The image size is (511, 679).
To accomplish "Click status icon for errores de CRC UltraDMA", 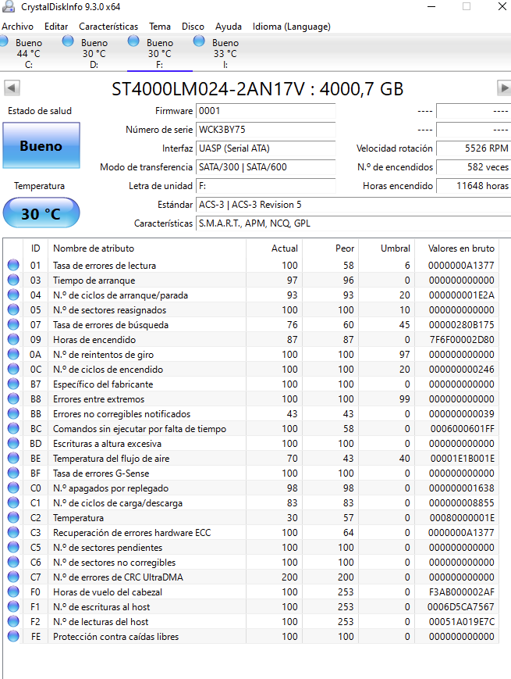I will (13, 577).
